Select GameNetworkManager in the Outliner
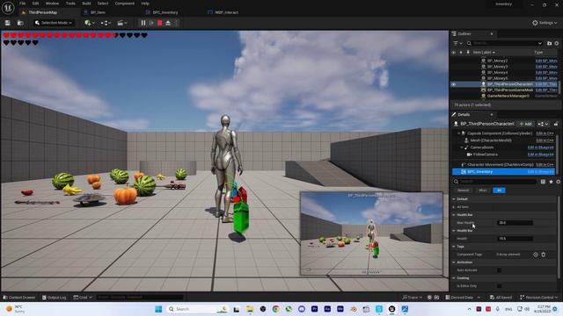The image size is (563, 316). pyautogui.click(x=508, y=96)
